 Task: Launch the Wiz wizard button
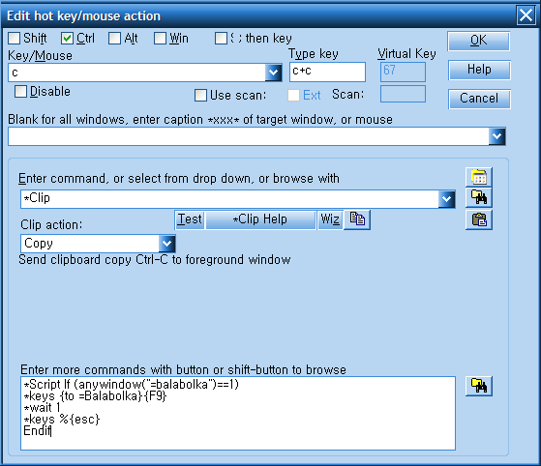pyautogui.click(x=330, y=219)
